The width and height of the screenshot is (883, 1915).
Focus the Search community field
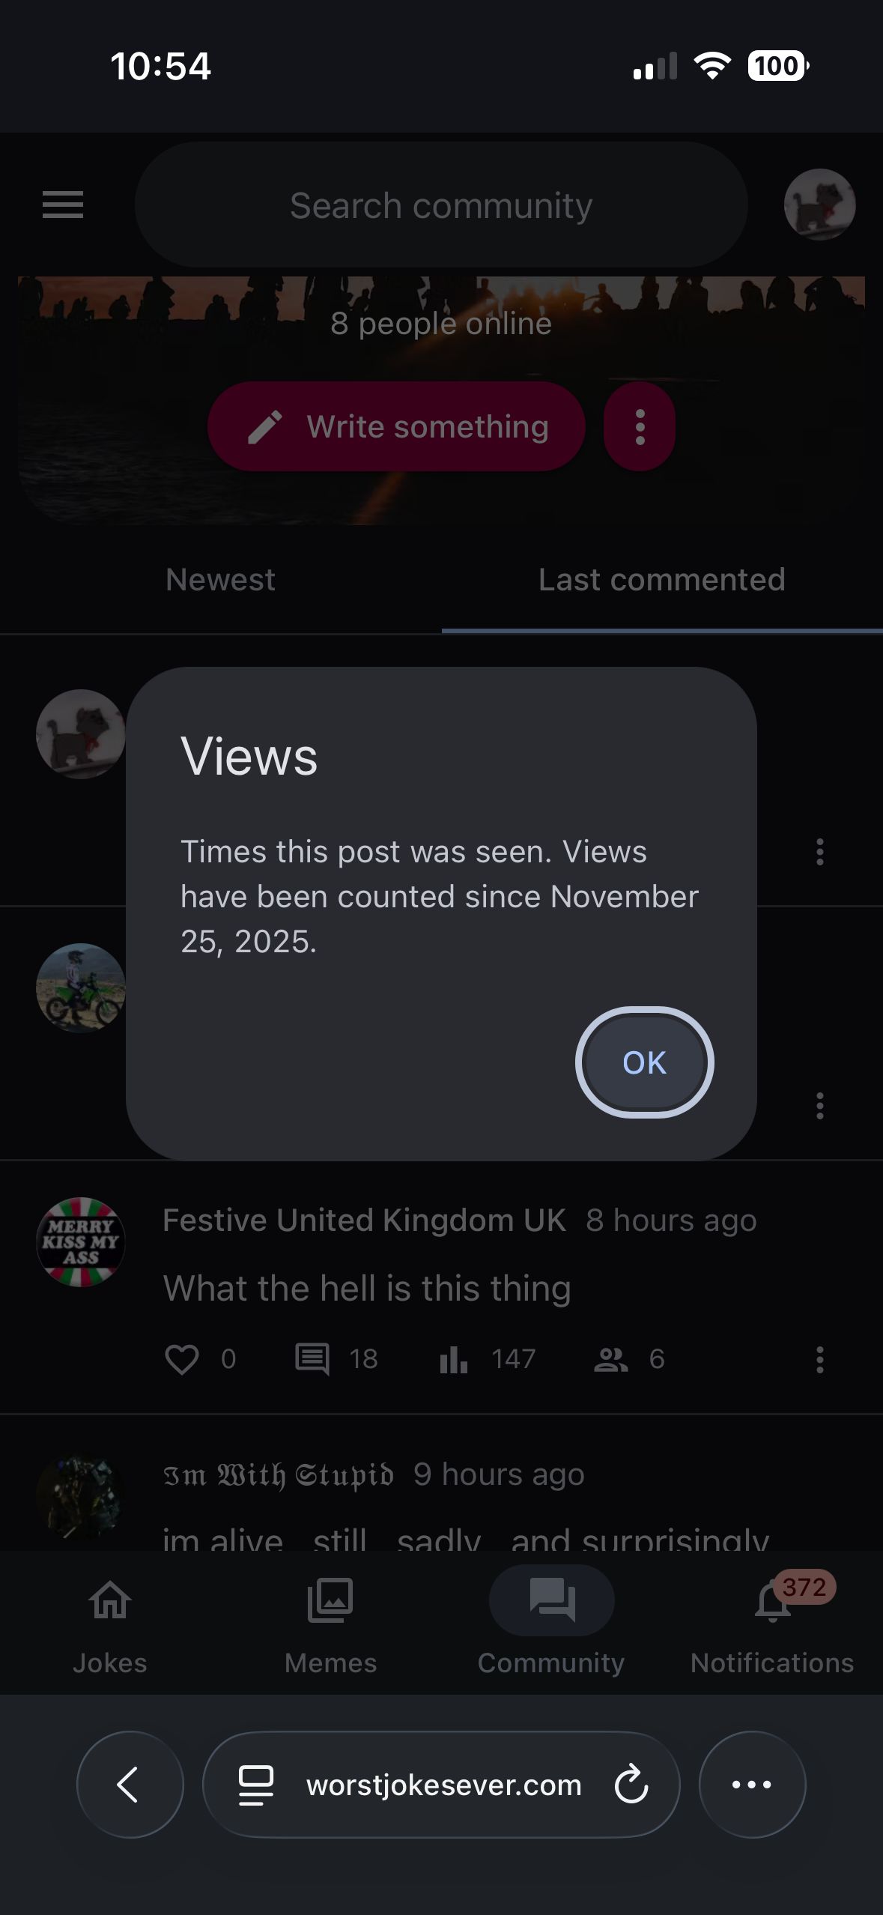pos(440,205)
